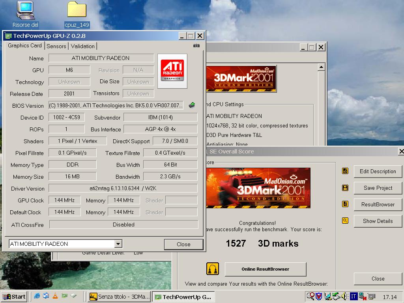Click the Subvendor field IBM (1014)
404x303 pixels.
[161, 117]
